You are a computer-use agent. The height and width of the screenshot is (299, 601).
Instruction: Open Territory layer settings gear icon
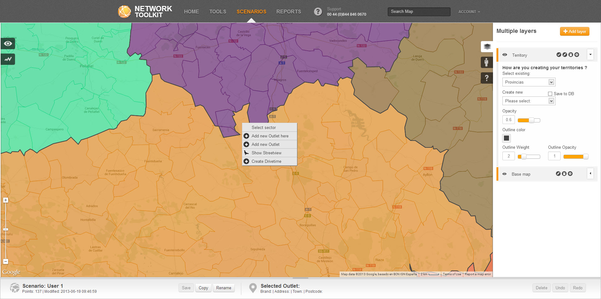click(577, 55)
